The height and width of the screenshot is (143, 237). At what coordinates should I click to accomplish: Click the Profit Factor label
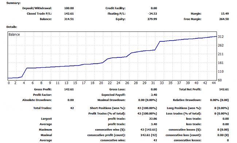click(42, 95)
